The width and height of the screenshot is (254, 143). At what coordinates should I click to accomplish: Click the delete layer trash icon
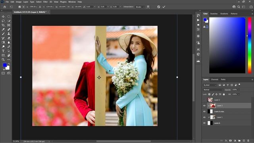click(x=248, y=141)
